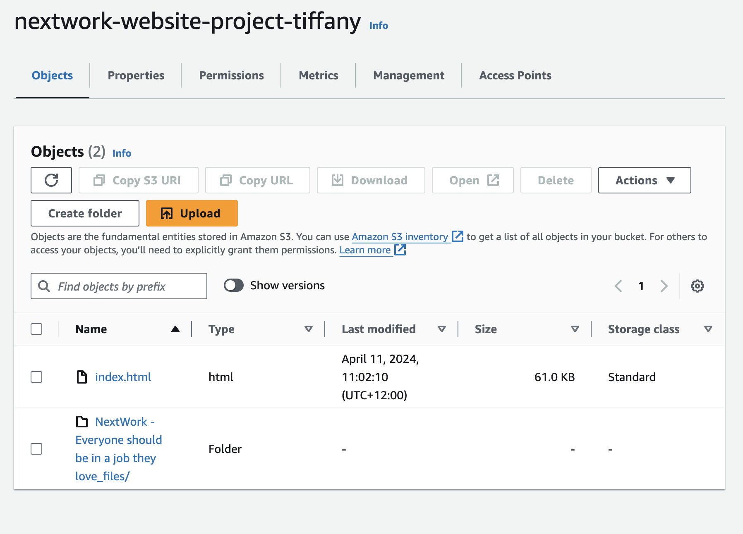Click the NextWork folder icon
The width and height of the screenshot is (743, 534).
pos(82,422)
